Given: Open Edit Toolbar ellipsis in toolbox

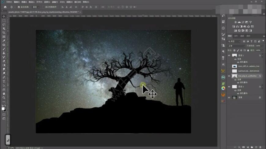Looking at the screenshot, I should [4, 102].
